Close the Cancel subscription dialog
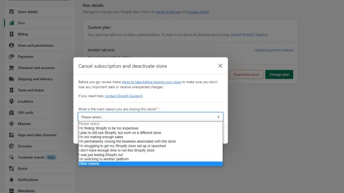Viewport: 344px width, 193px height. 220,66
